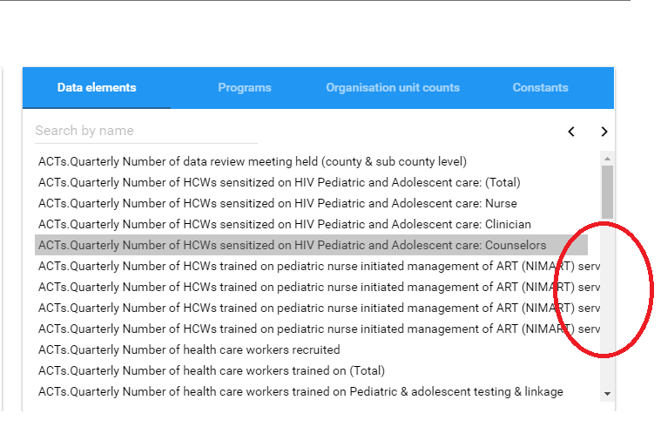Switch to the Programs tab

[244, 88]
